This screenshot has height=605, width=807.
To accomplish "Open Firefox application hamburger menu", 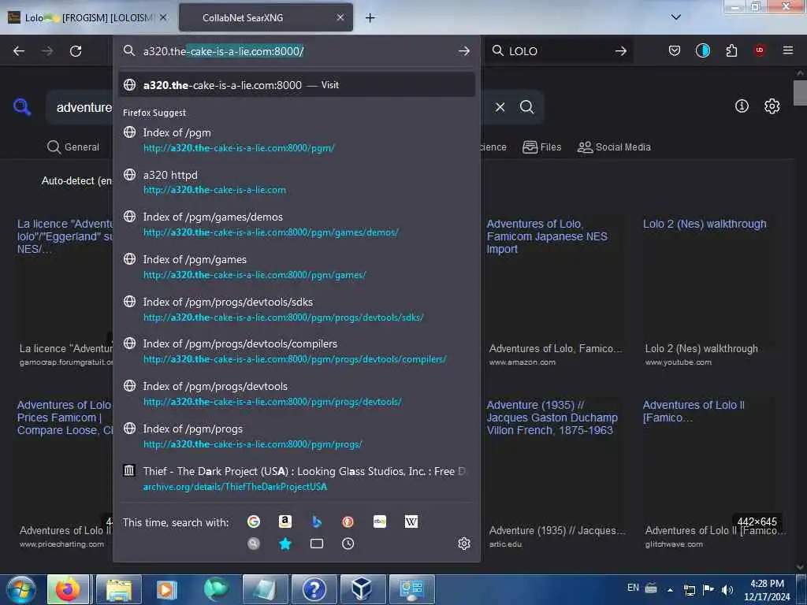I will pos(788,50).
